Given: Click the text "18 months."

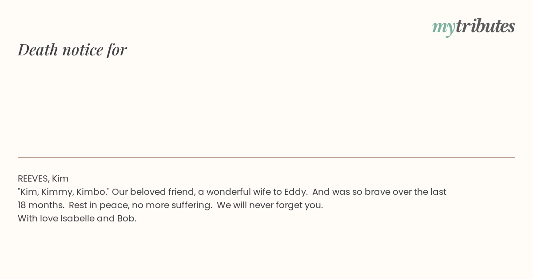Looking at the screenshot, I should click(x=41, y=205).
